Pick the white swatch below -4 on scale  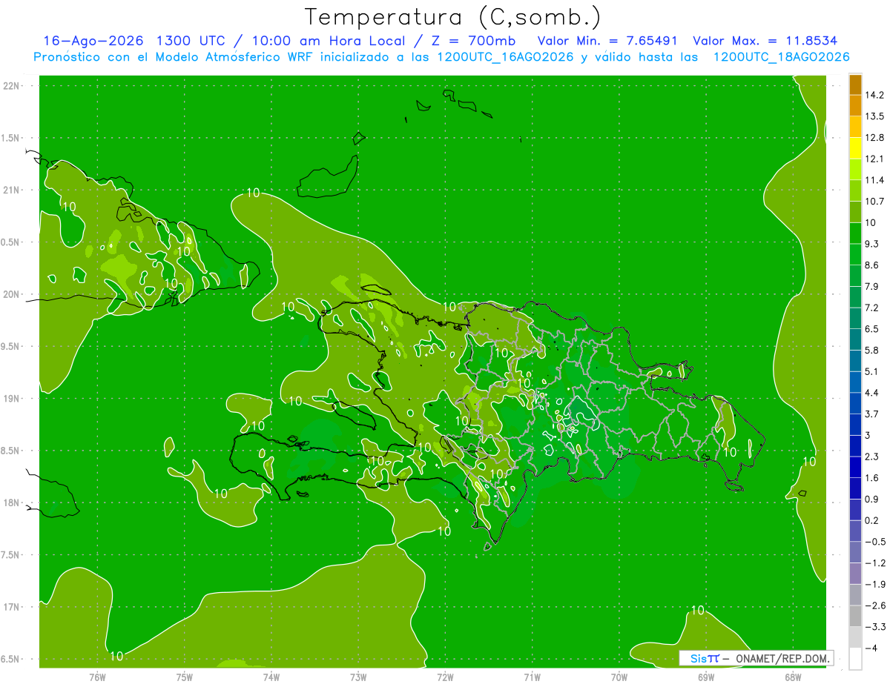[x=855, y=658]
